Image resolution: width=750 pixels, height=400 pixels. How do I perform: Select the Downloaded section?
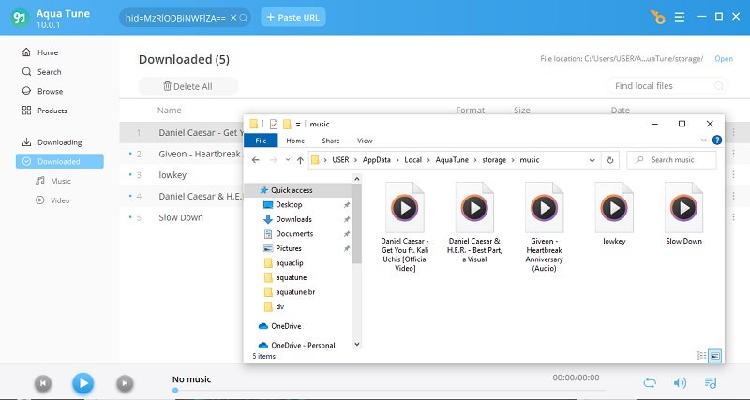coord(60,161)
